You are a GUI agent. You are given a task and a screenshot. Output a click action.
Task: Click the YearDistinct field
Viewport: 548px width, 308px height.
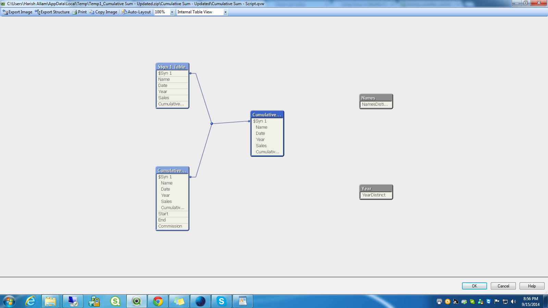(x=376, y=195)
